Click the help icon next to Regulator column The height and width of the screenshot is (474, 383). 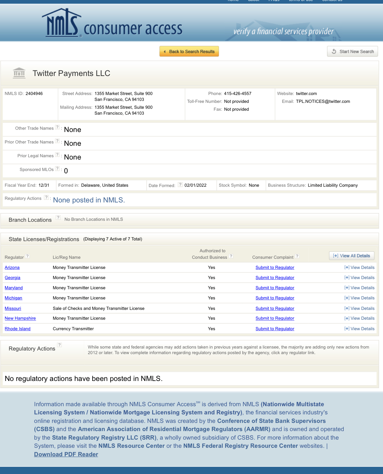coord(27,256)
